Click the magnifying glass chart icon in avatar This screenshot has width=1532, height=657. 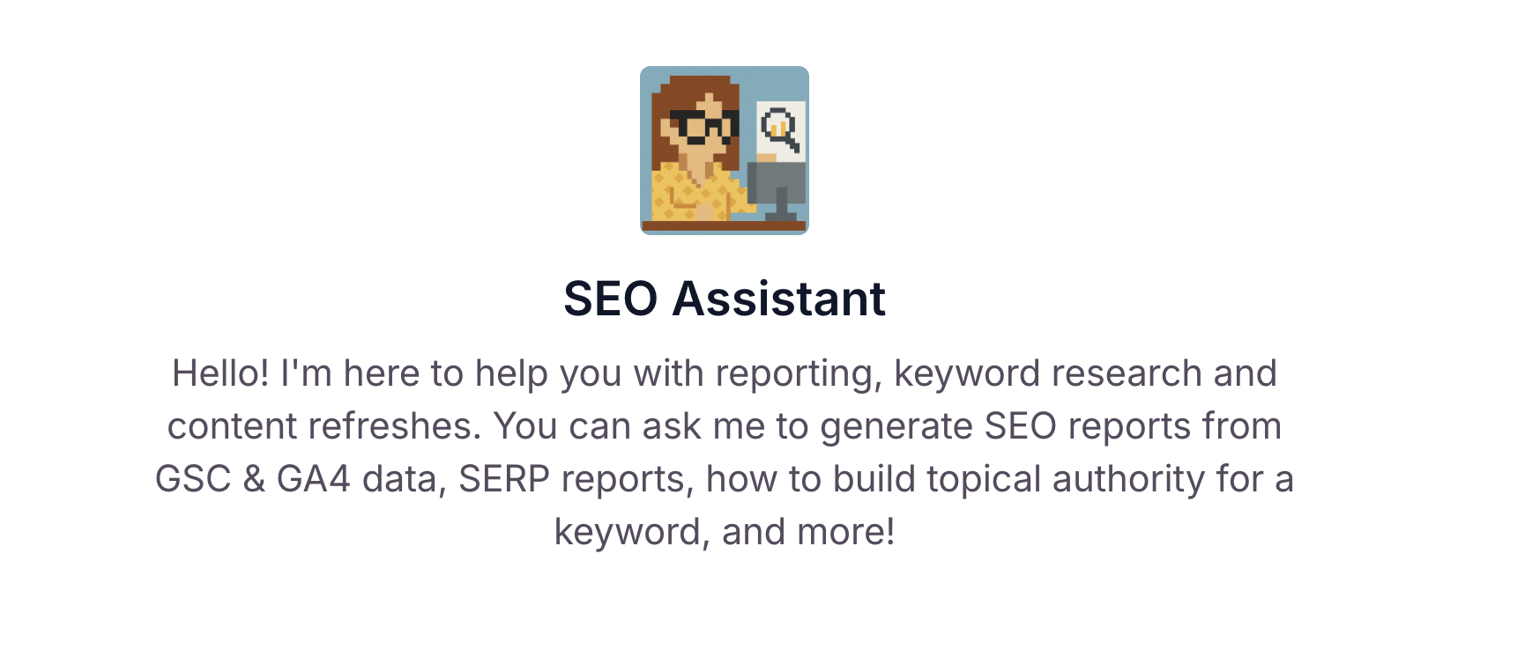tap(780, 129)
